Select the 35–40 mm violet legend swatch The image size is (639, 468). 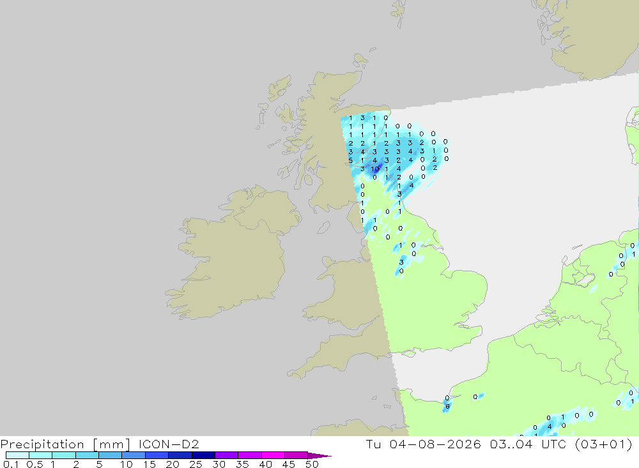pyautogui.click(x=250, y=455)
